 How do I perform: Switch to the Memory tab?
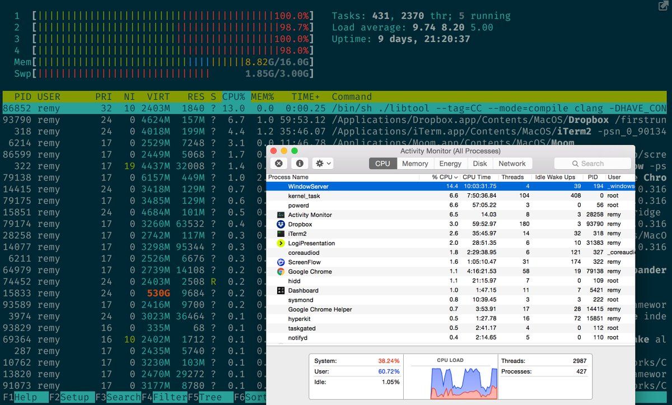(x=415, y=164)
